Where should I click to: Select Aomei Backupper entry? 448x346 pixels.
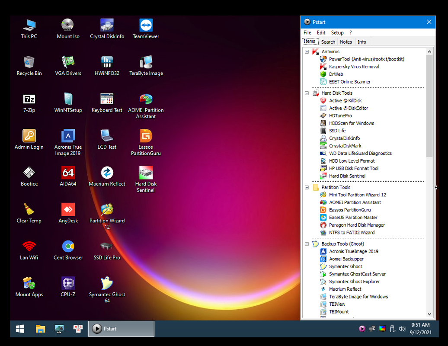click(x=342, y=259)
